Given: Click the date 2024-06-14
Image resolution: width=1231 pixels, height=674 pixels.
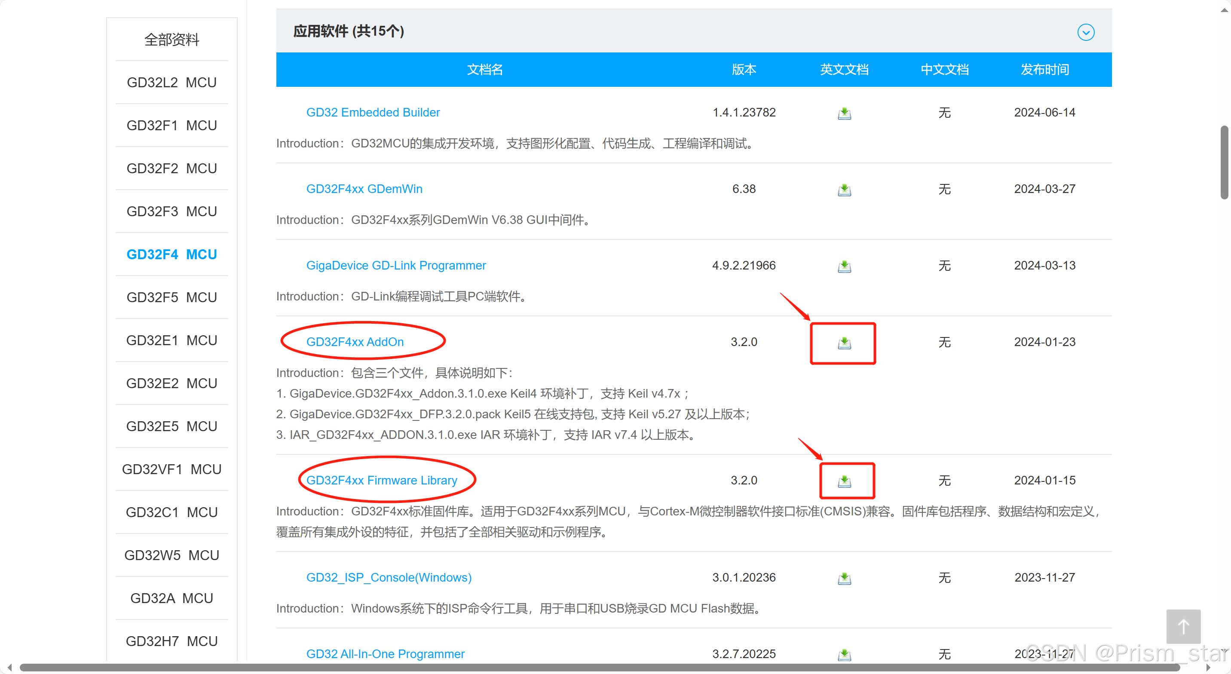Looking at the screenshot, I should click(1045, 112).
